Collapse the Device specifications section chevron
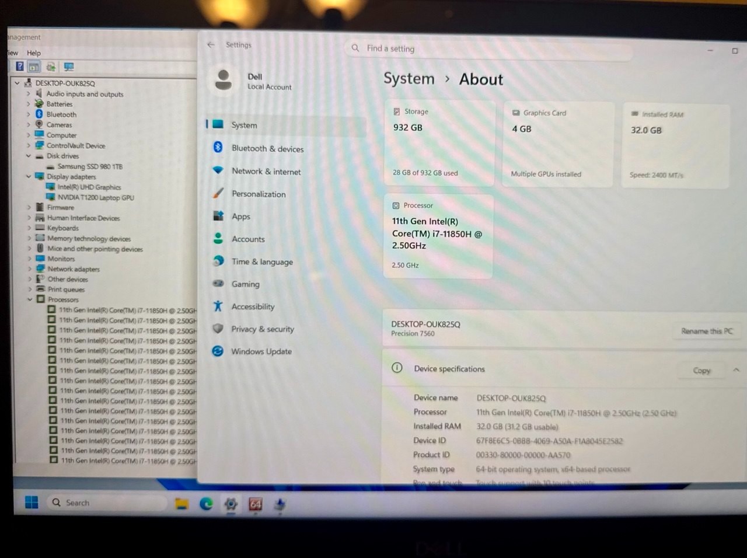Viewport: 747px width, 558px height. 736,370
